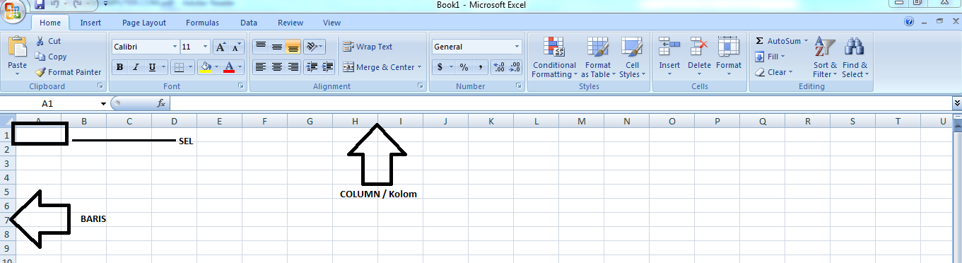Toggle Align Text Left
The width and height of the screenshot is (962, 263).
[260, 67]
